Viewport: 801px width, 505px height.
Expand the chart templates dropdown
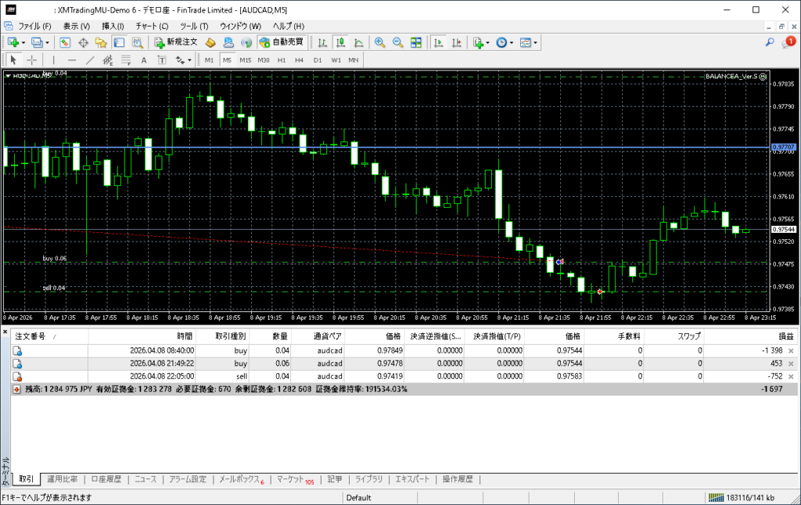pos(536,42)
